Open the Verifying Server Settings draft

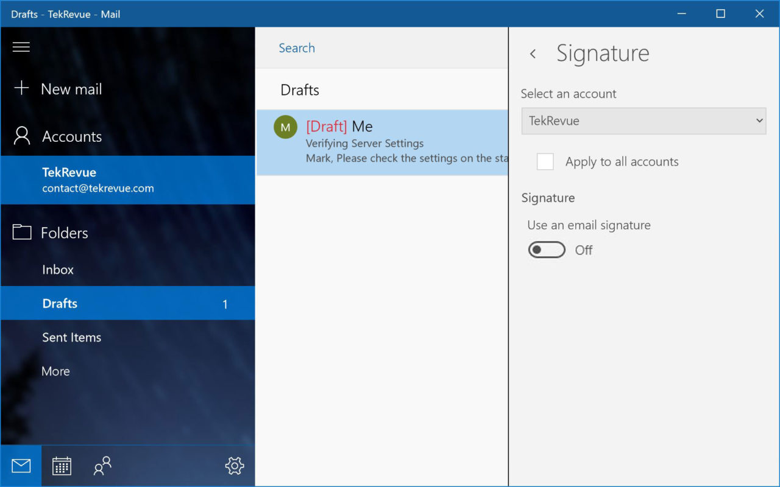pyautogui.click(x=382, y=143)
